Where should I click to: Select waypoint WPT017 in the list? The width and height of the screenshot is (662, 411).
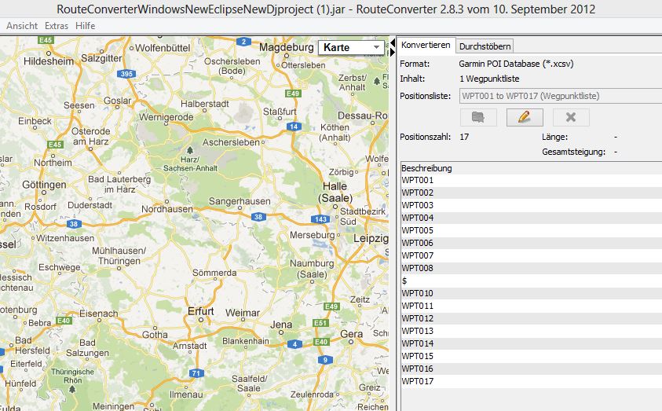tap(417, 381)
